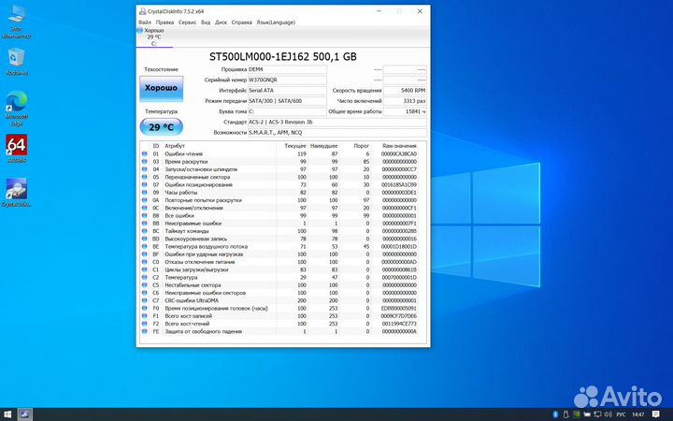Click the power-on count field 3313 раз
Image resolution: width=673 pixels, height=421 pixels.
point(405,101)
